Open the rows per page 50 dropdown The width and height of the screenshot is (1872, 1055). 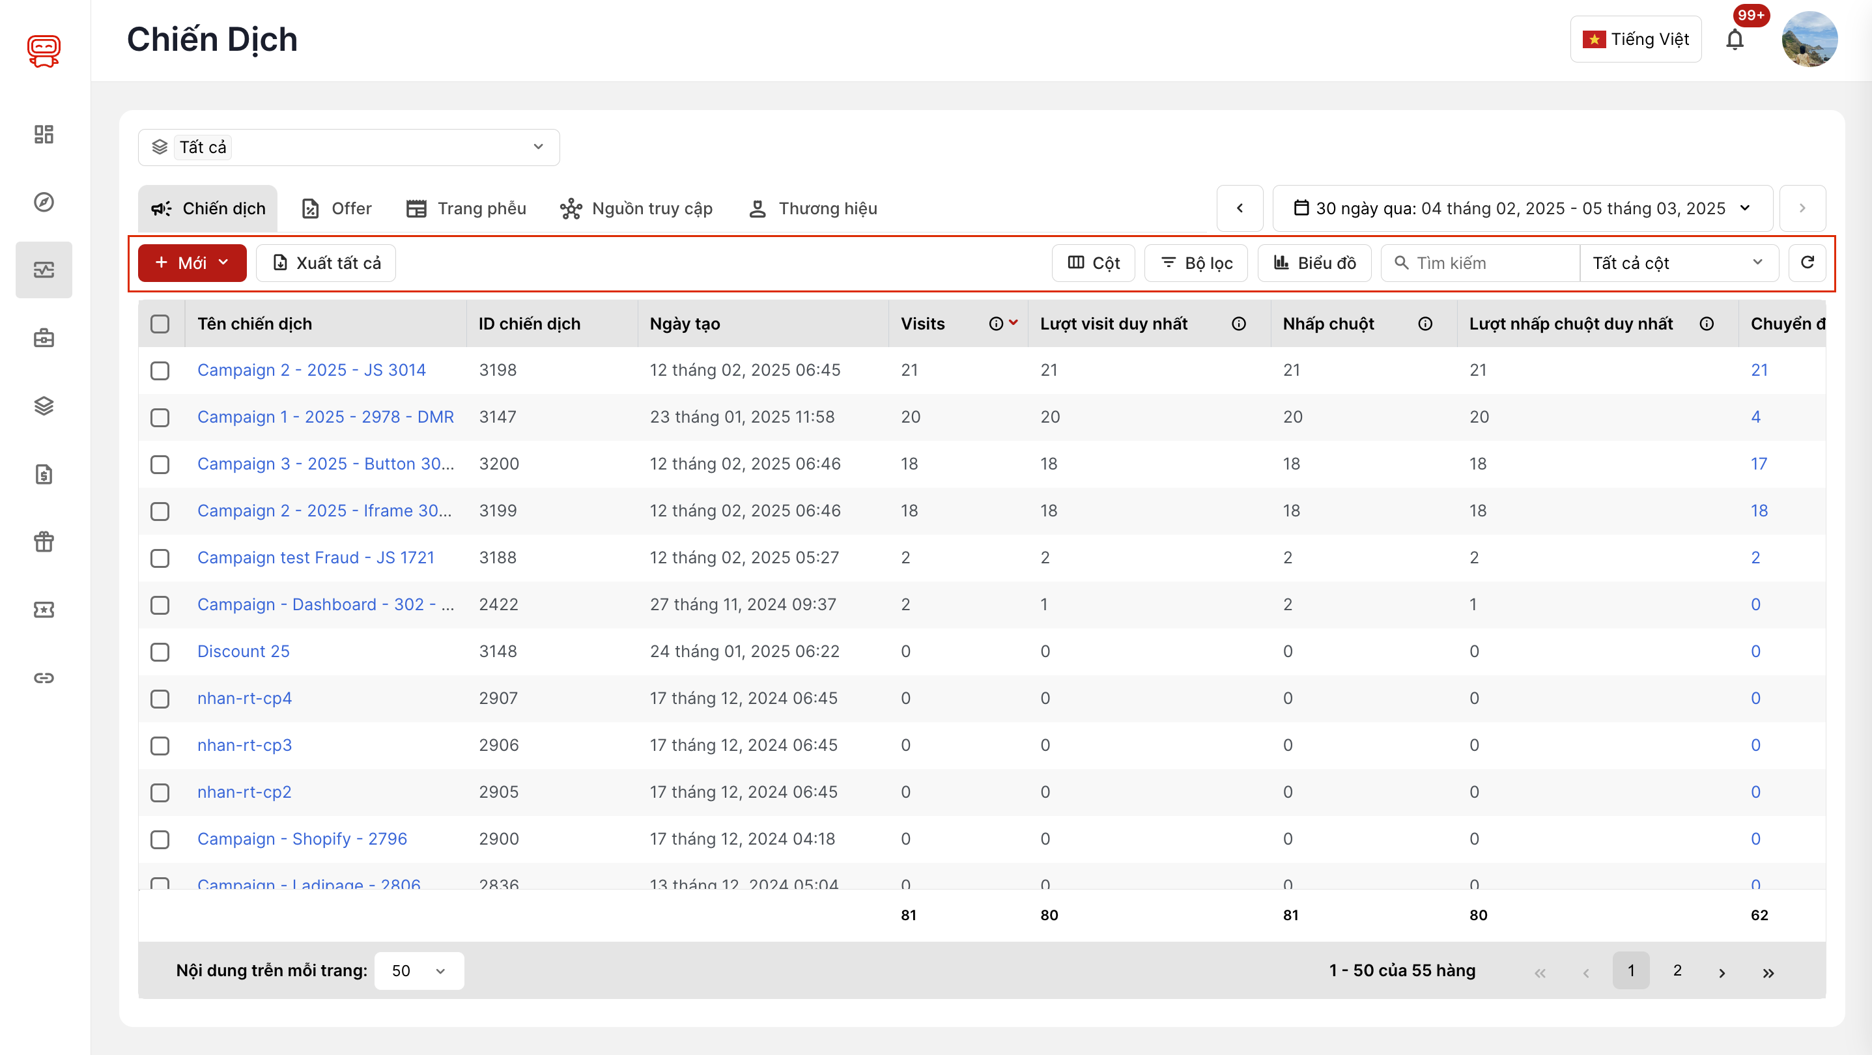pos(419,971)
